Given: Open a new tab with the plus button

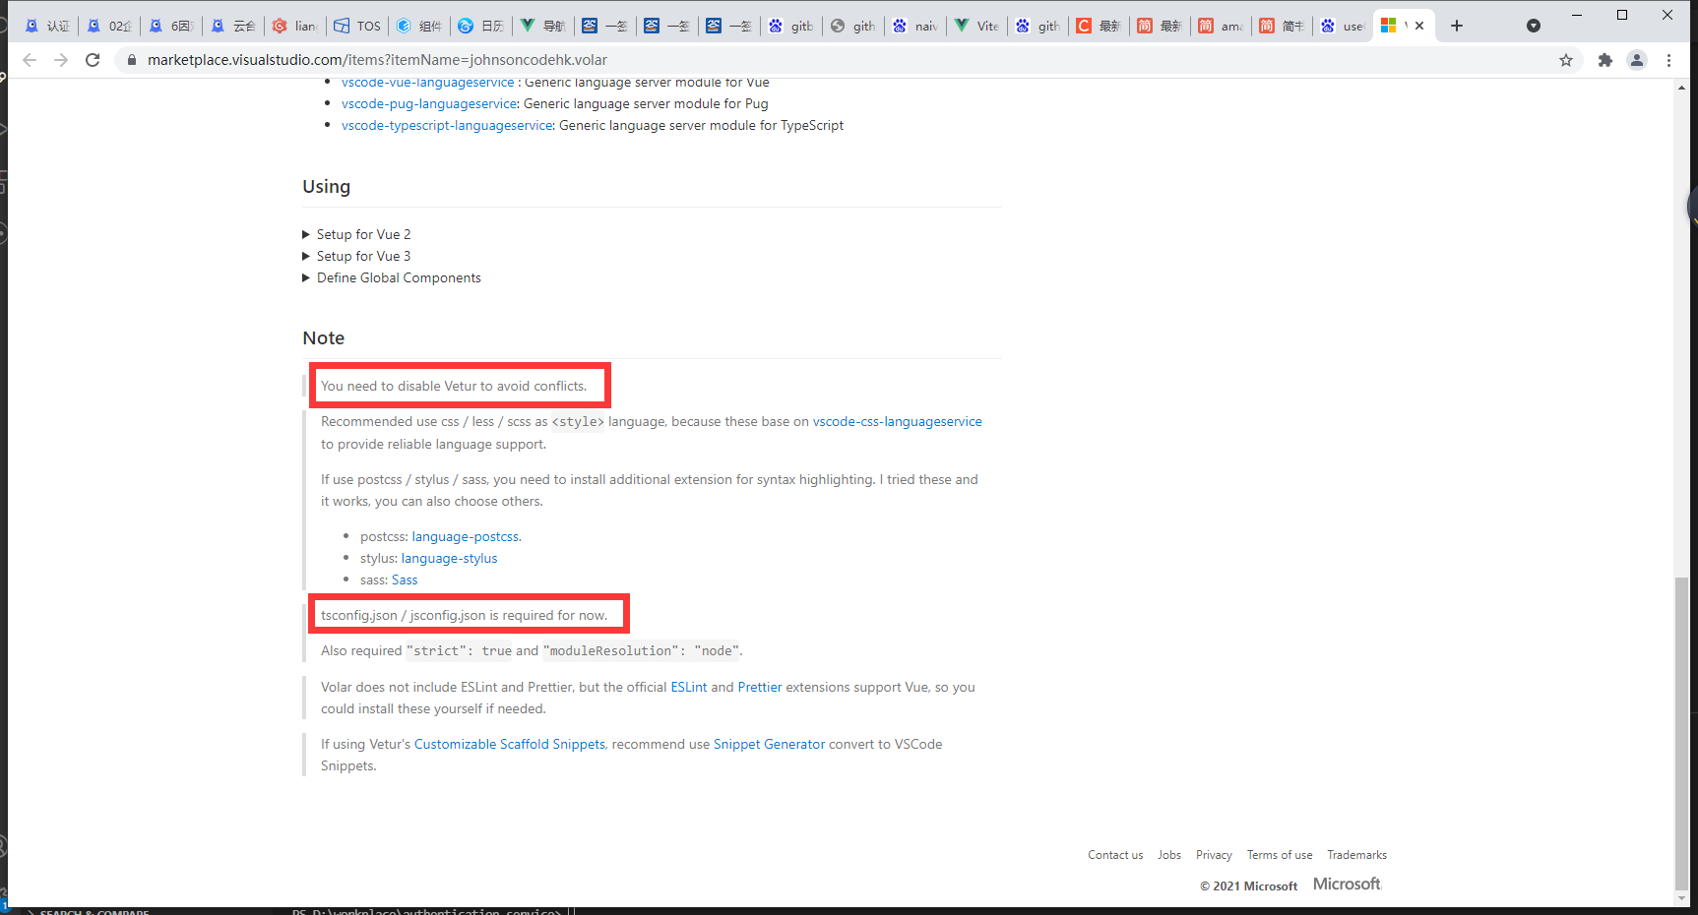Looking at the screenshot, I should coord(1457,26).
